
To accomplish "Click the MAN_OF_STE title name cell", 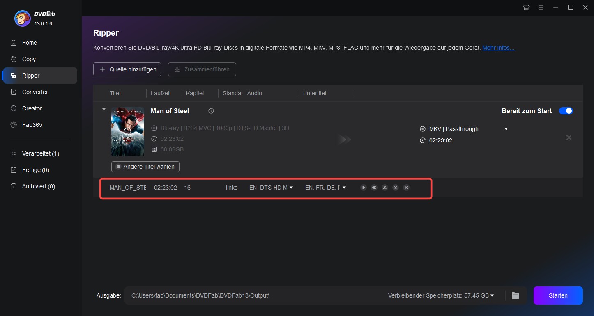I will [128, 188].
